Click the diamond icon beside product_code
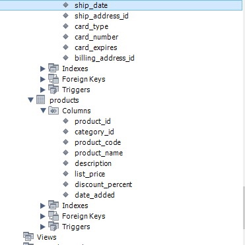The image size is (245, 245). pos(65,142)
